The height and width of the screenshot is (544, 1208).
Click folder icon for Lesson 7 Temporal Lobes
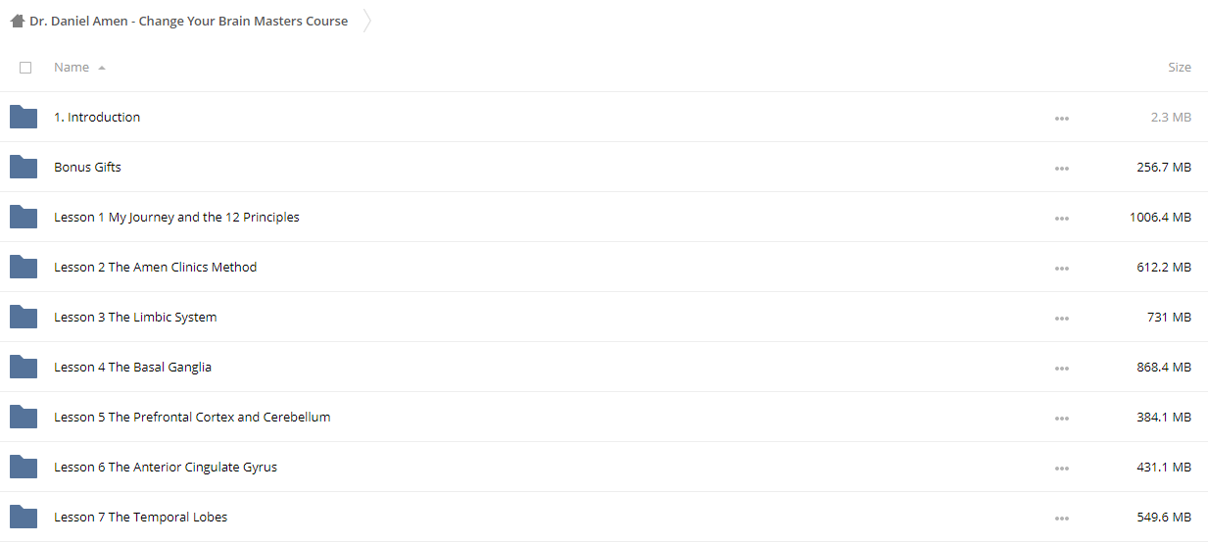pyautogui.click(x=24, y=517)
